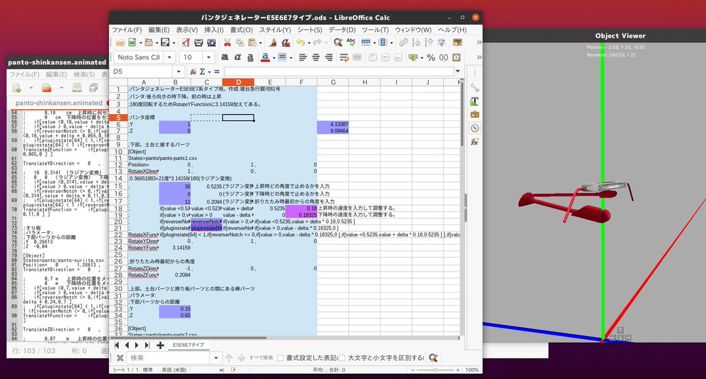
Task: Click column G header
Action: tap(332, 82)
